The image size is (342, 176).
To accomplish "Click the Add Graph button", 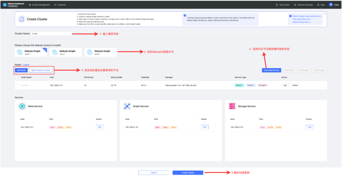I will tap(303, 70).
